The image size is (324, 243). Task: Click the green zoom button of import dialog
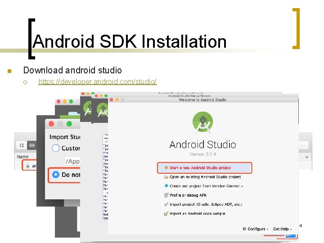pos(69,124)
